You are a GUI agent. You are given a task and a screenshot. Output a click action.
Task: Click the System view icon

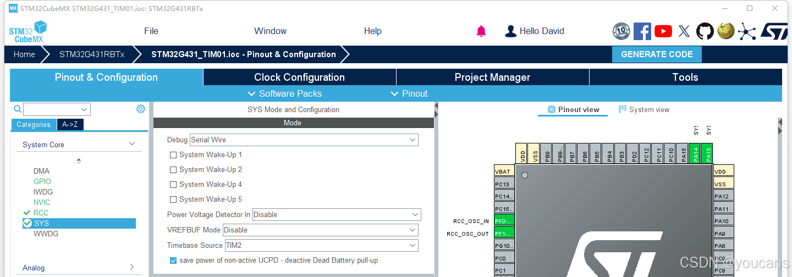click(623, 109)
